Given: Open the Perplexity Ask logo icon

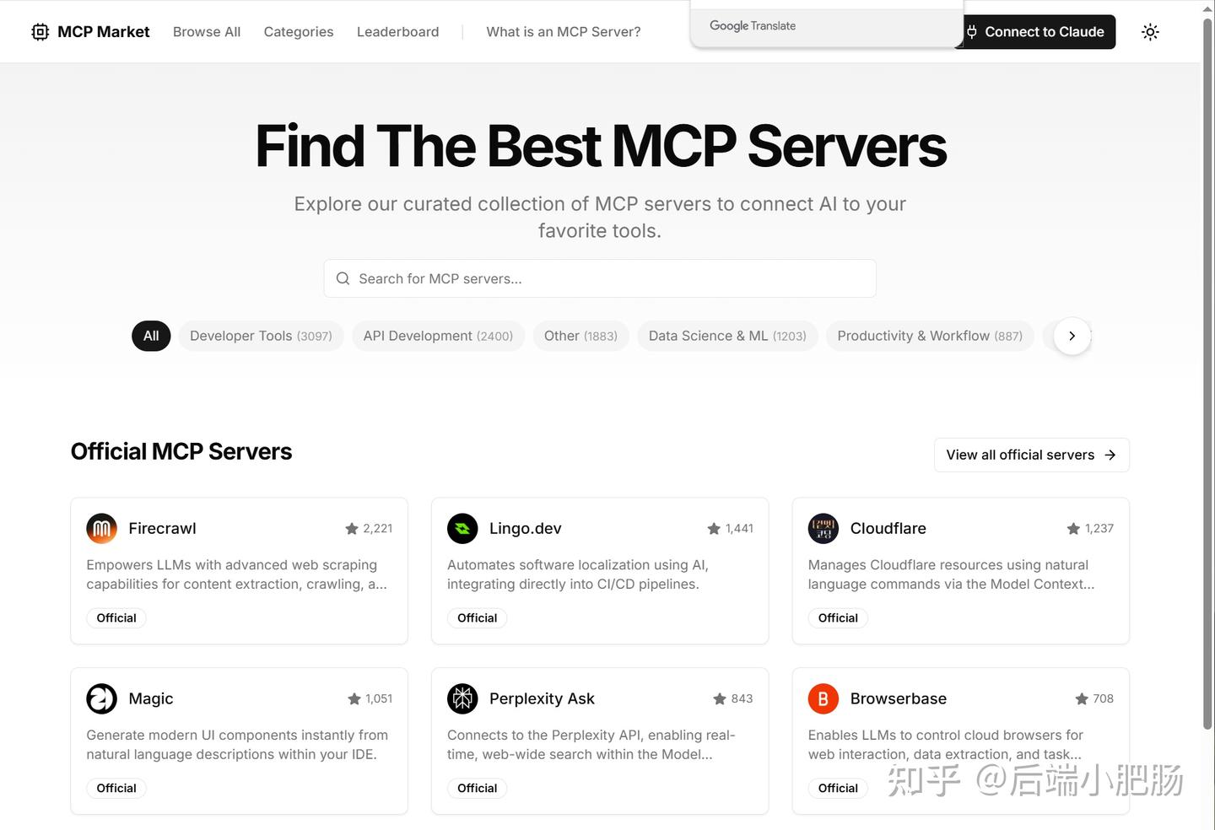Looking at the screenshot, I should point(462,699).
